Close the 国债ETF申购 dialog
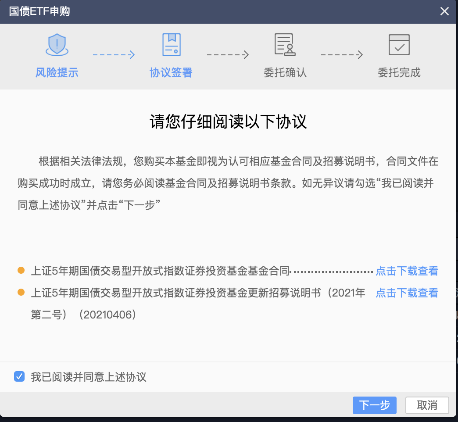This screenshot has height=422, width=458. point(444,11)
